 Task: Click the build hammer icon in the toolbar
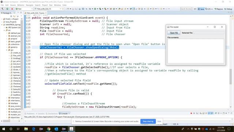click(3, 9)
